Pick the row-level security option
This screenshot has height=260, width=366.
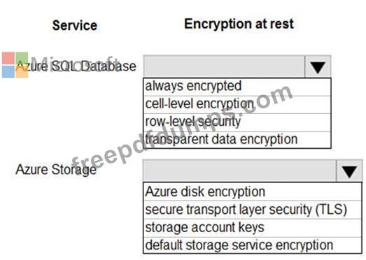point(237,122)
